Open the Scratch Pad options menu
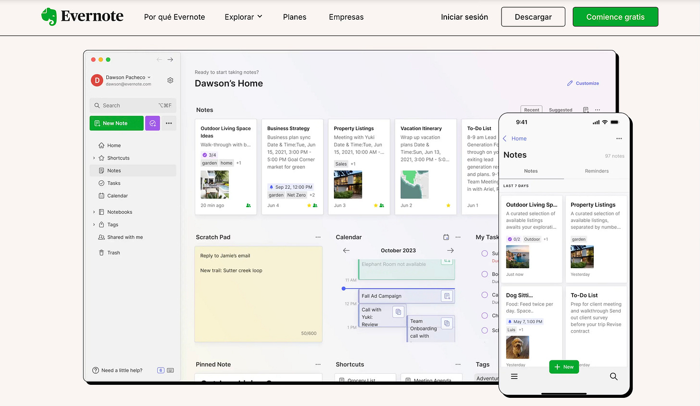This screenshot has height=406, width=700. click(x=318, y=237)
